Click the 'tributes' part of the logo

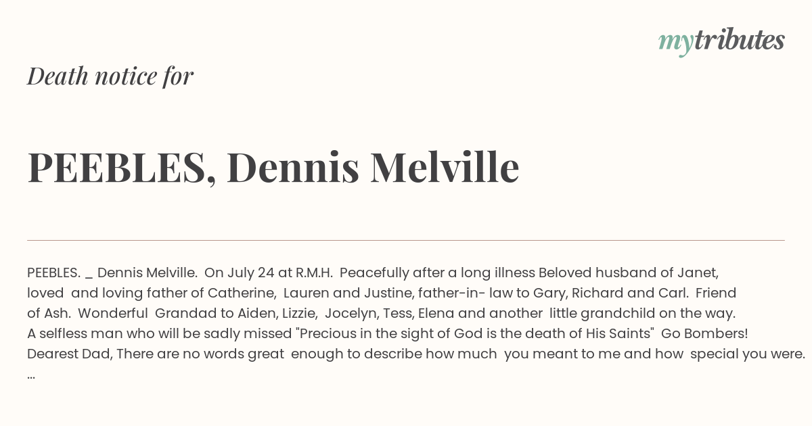(739, 40)
